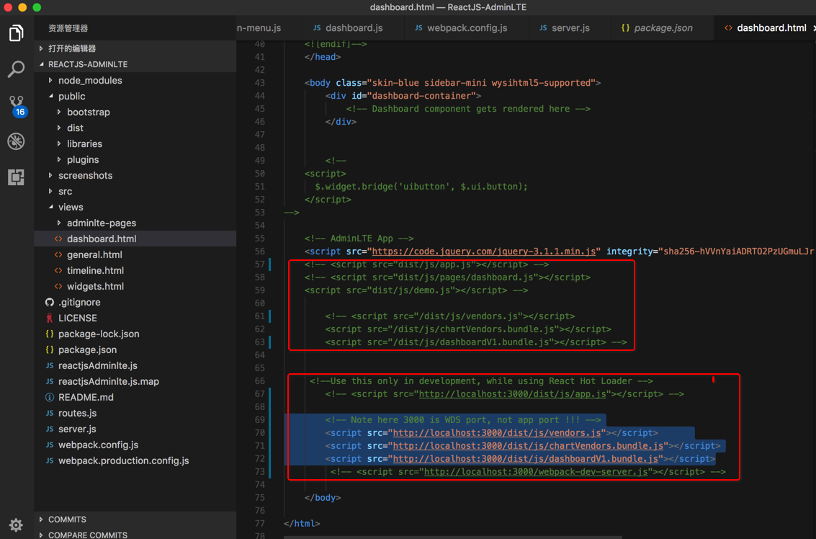Click line number 66 in the gutter
The width and height of the screenshot is (816, 539).
tap(259, 380)
